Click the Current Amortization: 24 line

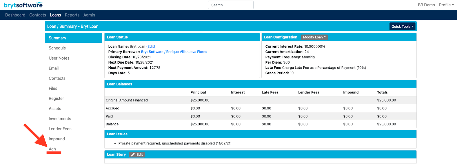coord(287,52)
